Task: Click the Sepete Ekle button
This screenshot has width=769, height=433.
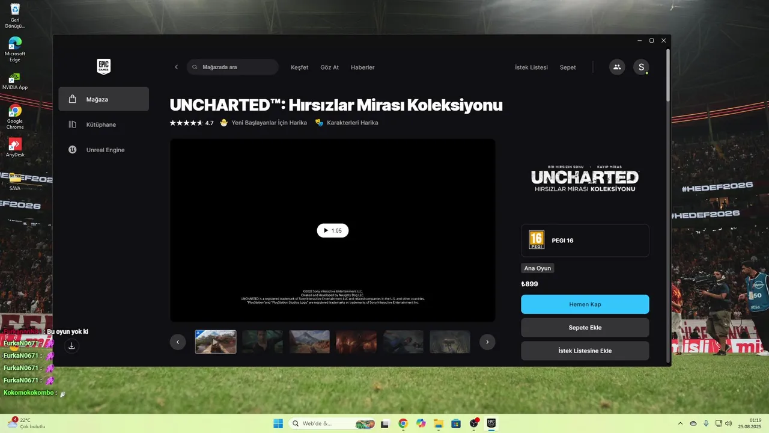Action: pyautogui.click(x=585, y=328)
